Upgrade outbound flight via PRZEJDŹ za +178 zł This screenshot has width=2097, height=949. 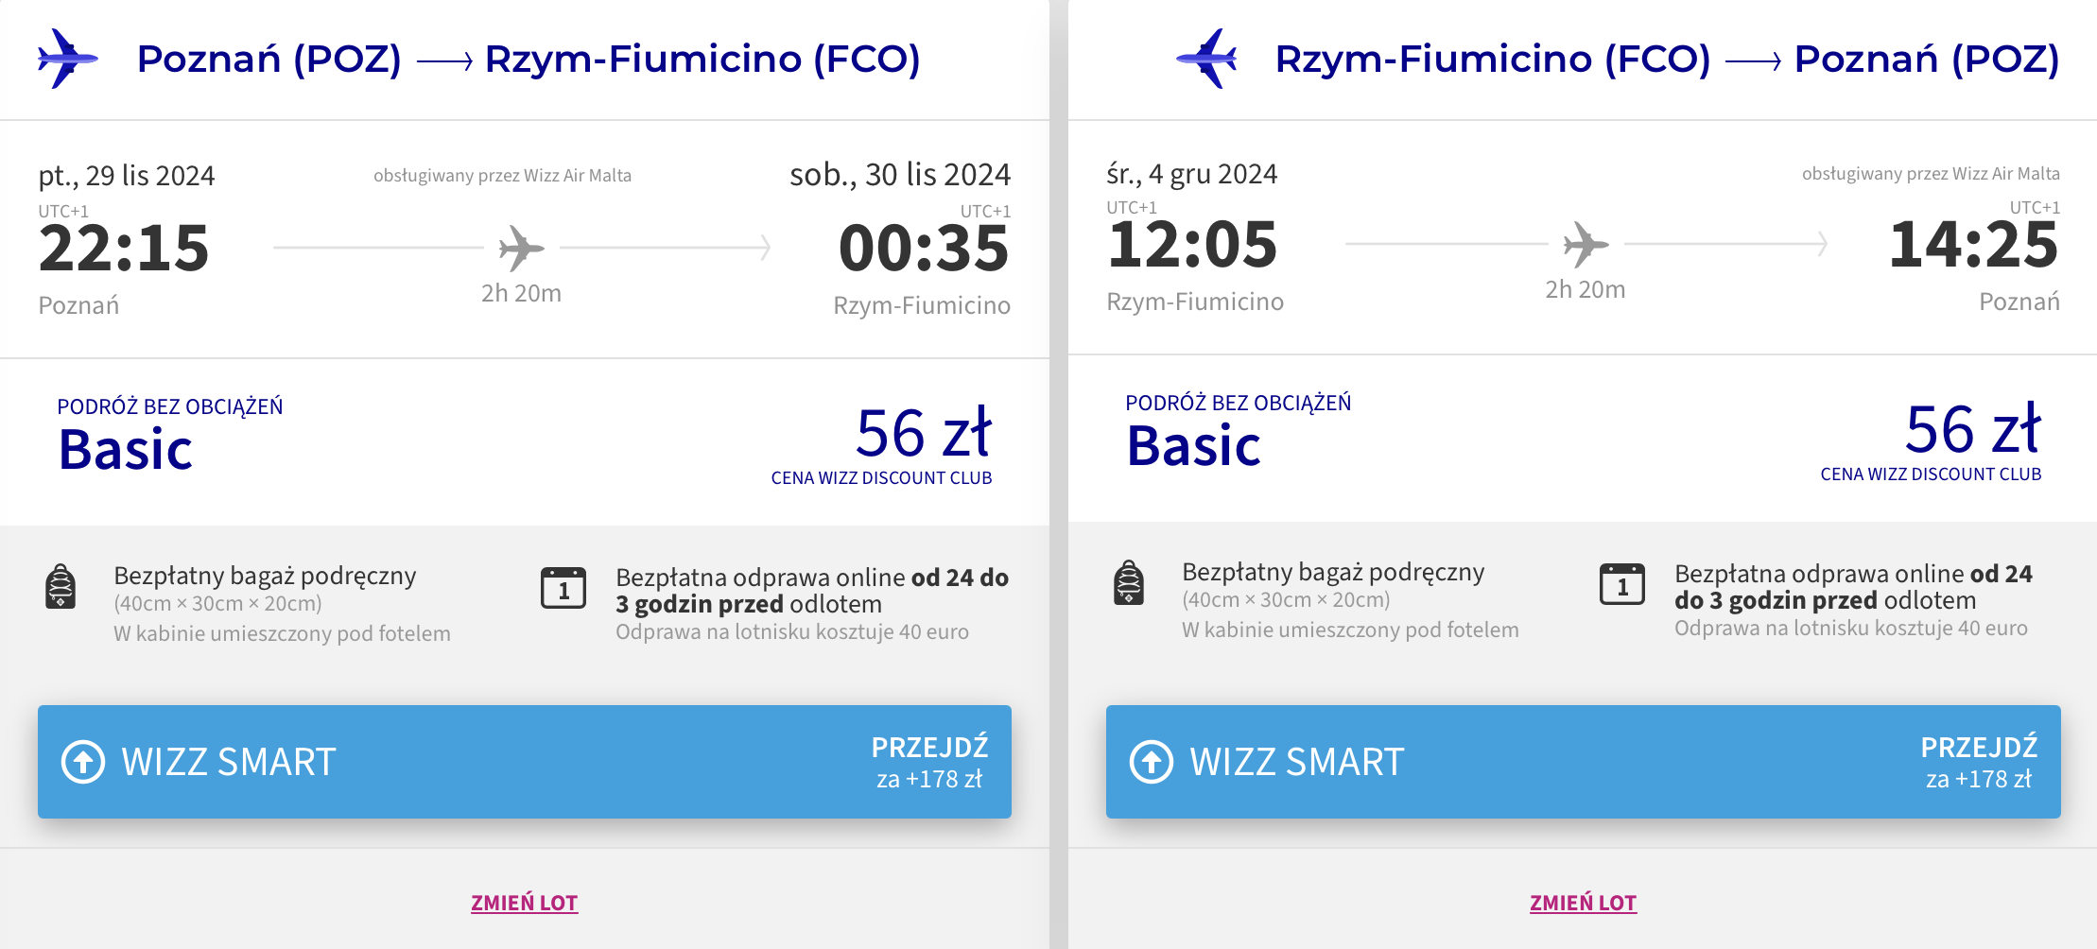point(929,762)
